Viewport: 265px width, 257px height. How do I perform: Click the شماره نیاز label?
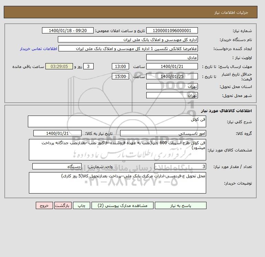click(x=242, y=31)
